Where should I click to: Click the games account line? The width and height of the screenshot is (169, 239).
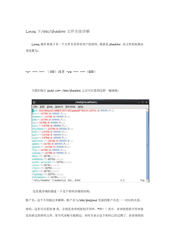coord(50,144)
